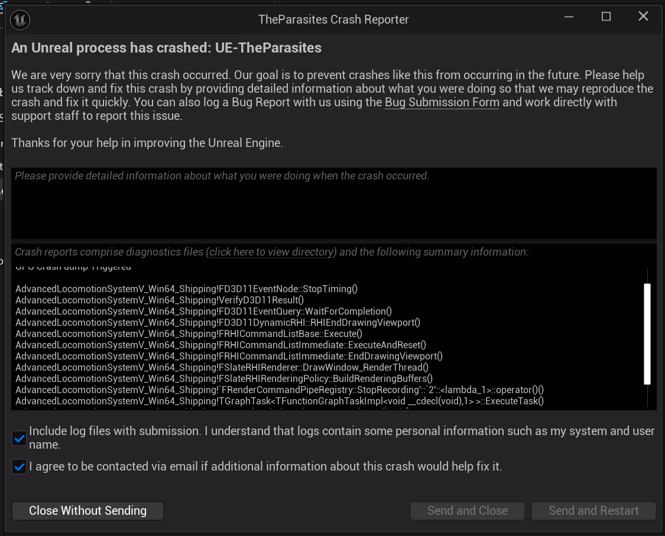Maximize the Crash Reporter window

pos(606,17)
